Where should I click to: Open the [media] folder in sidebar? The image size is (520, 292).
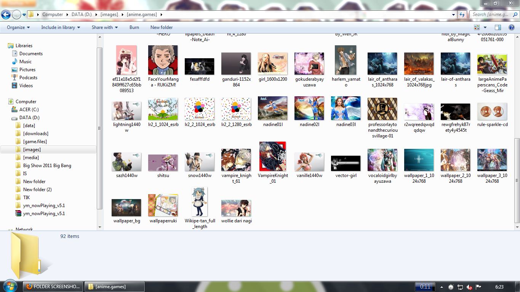coord(31,158)
